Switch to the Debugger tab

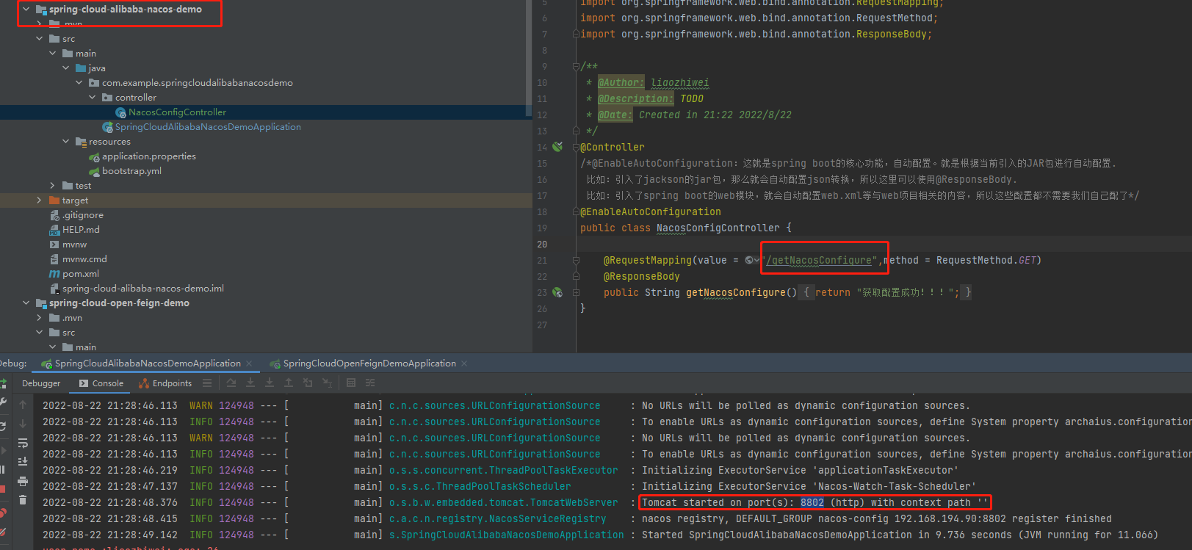click(x=41, y=383)
